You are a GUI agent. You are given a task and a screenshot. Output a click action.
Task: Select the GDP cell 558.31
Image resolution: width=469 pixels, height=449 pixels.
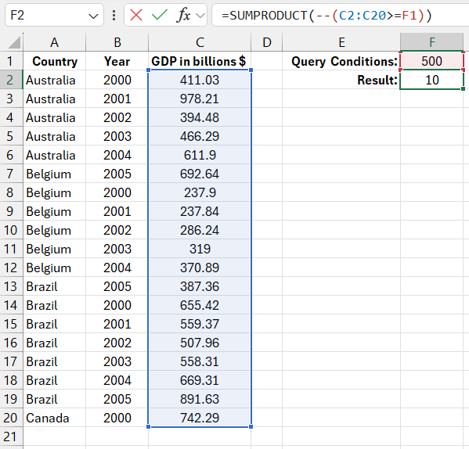(200, 361)
